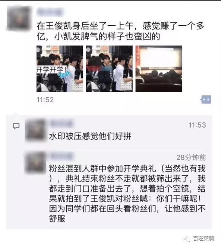The image size is (221, 248).
Task: Open the middle photo of students standing
Action: pos(109,69)
